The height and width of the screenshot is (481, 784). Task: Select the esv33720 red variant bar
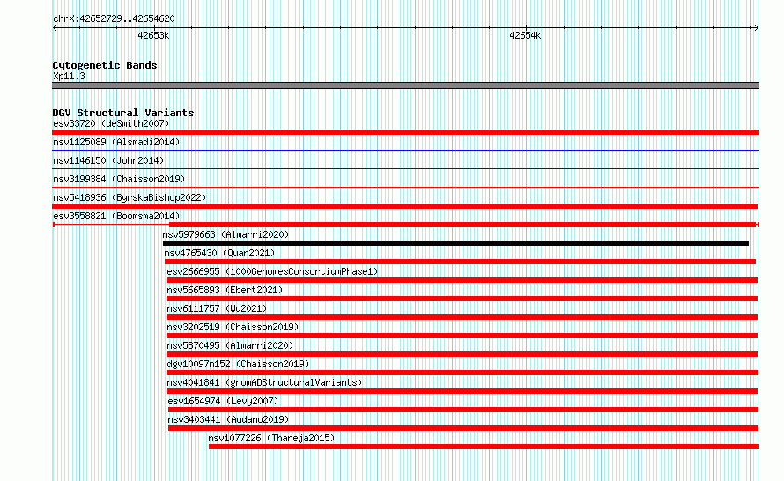coord(405,132)
